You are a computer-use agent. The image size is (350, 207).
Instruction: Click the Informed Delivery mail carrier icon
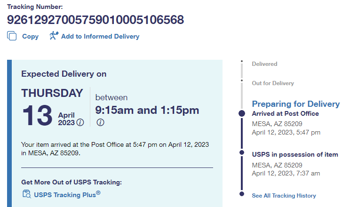coord(54,36)
